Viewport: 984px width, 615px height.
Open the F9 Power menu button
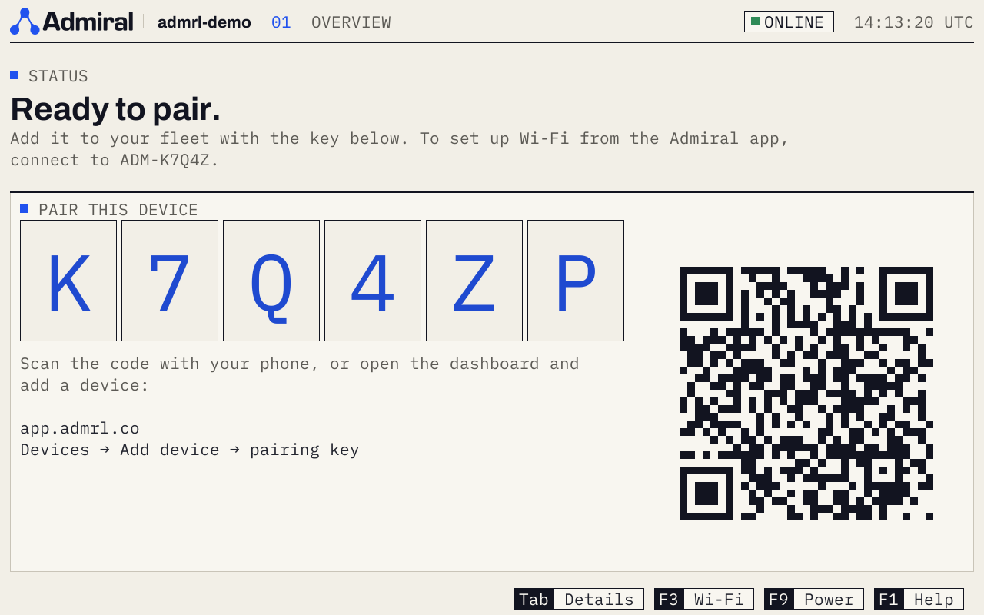pyautogui.click(x=814, y=600)
